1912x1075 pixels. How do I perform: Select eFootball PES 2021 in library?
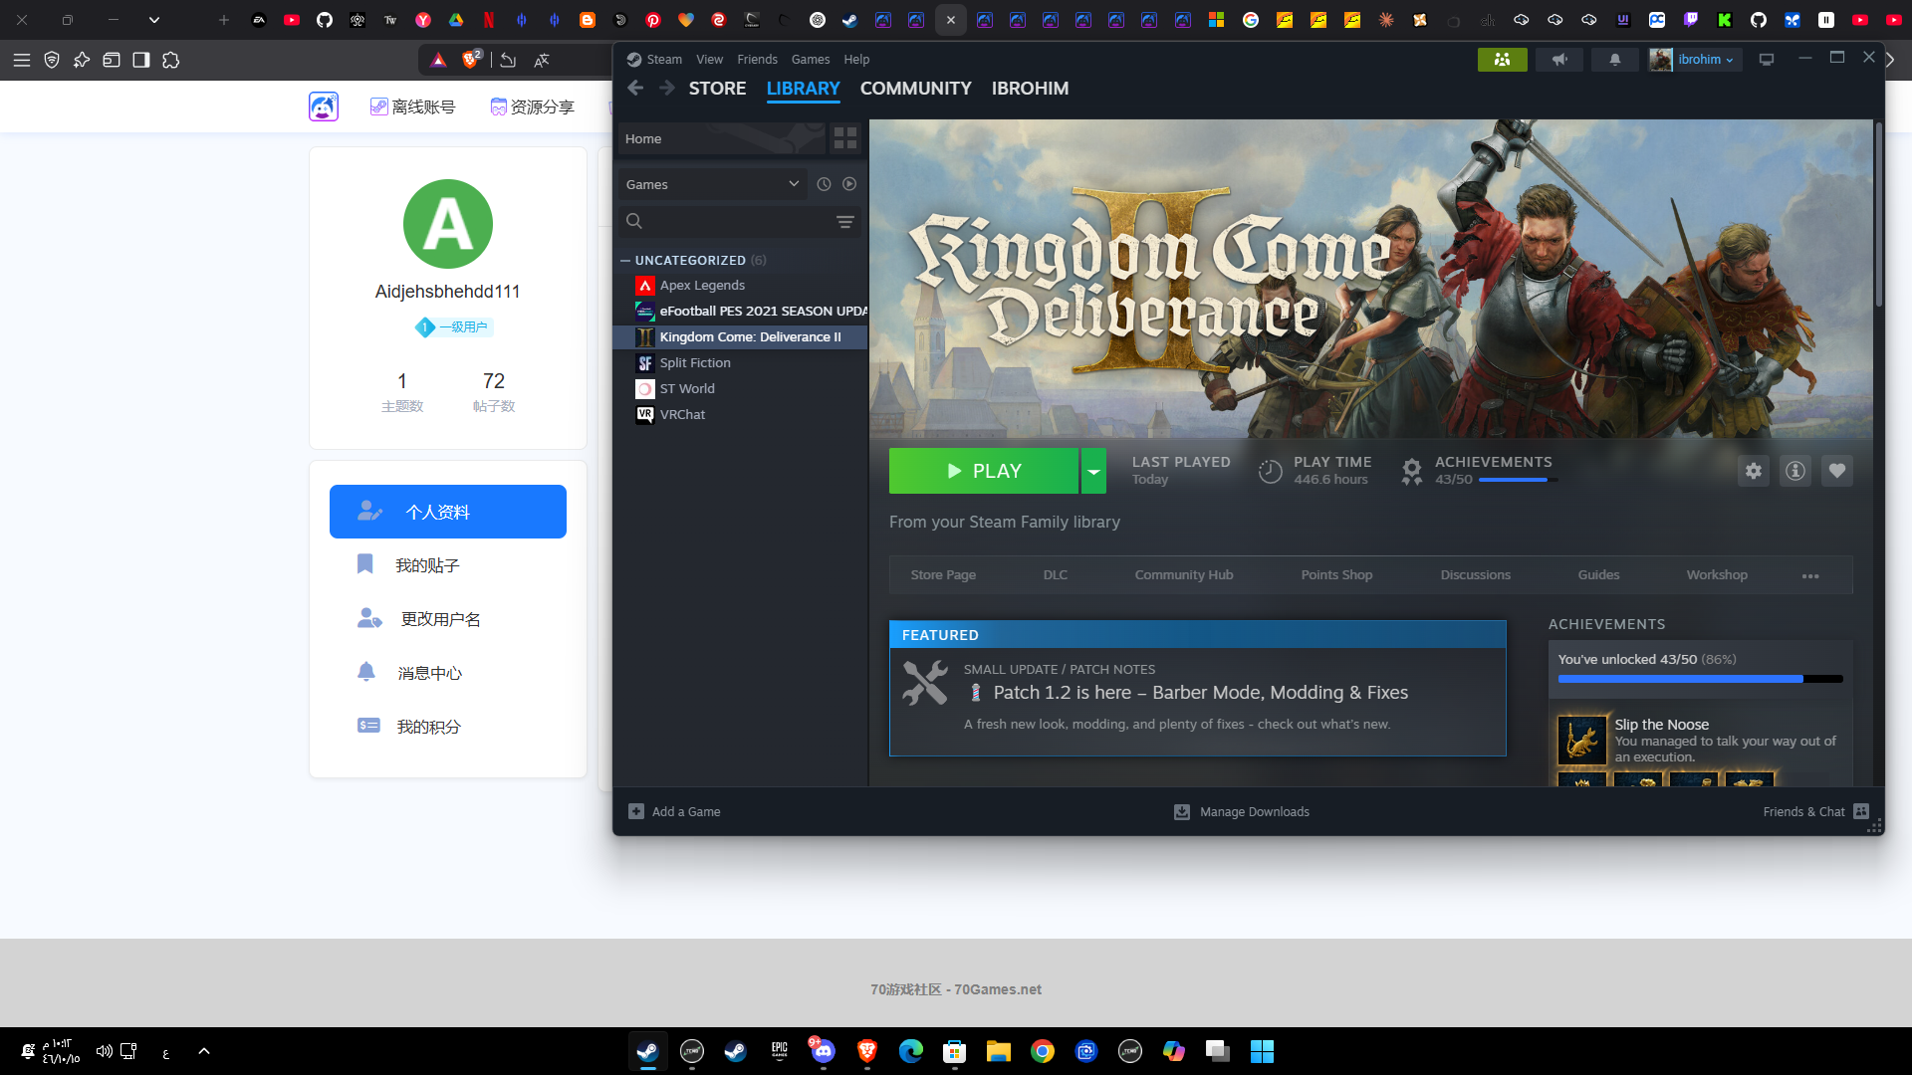(x=741, y=312)
